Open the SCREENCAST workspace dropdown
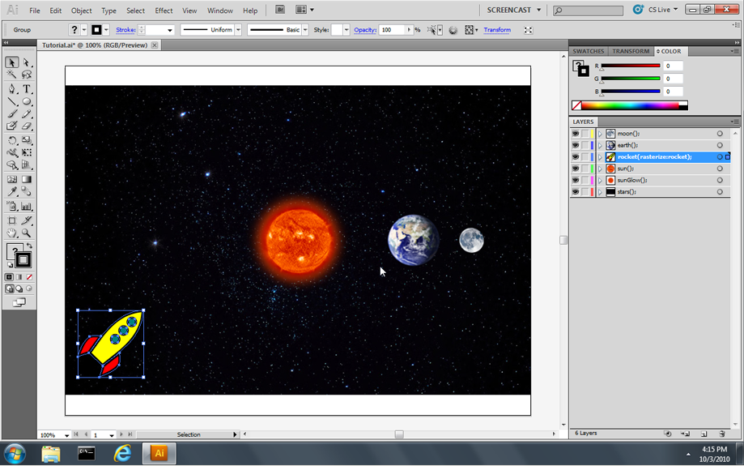 pos(514,11)
